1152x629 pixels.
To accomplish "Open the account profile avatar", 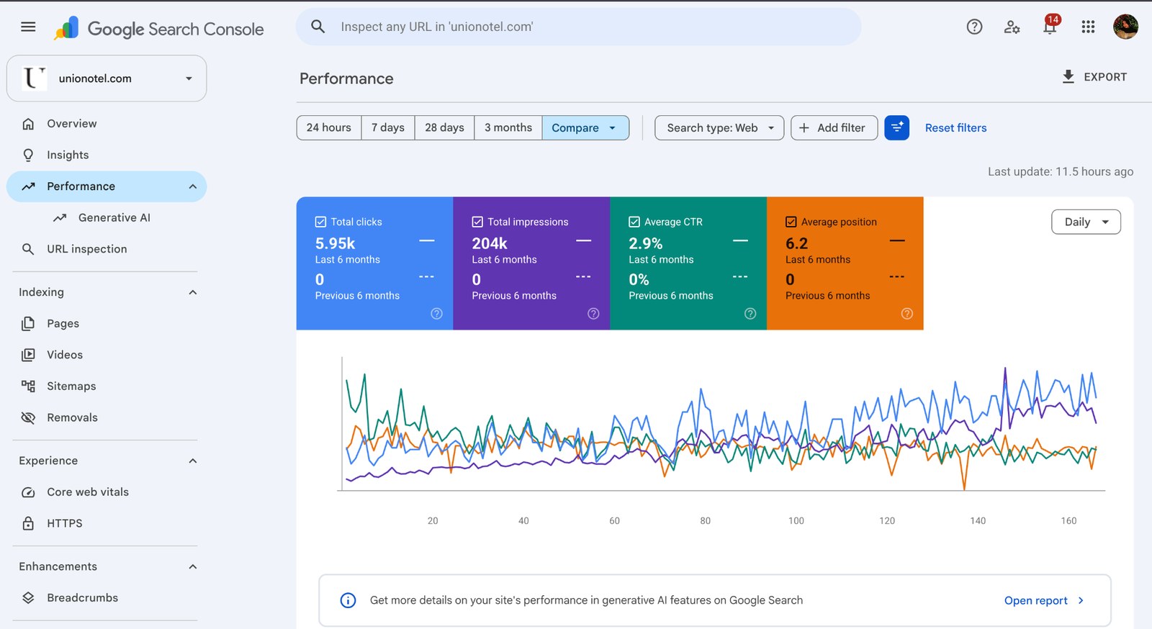I will 1125,27.
